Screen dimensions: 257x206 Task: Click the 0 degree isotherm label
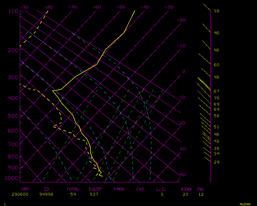(x=183, y=72)
